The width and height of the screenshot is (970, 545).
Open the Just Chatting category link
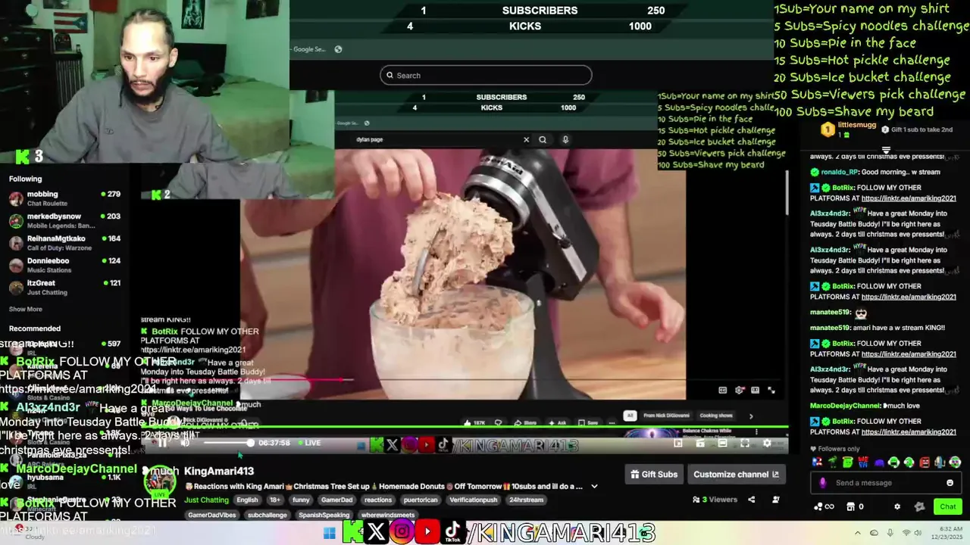click(206, 500)
